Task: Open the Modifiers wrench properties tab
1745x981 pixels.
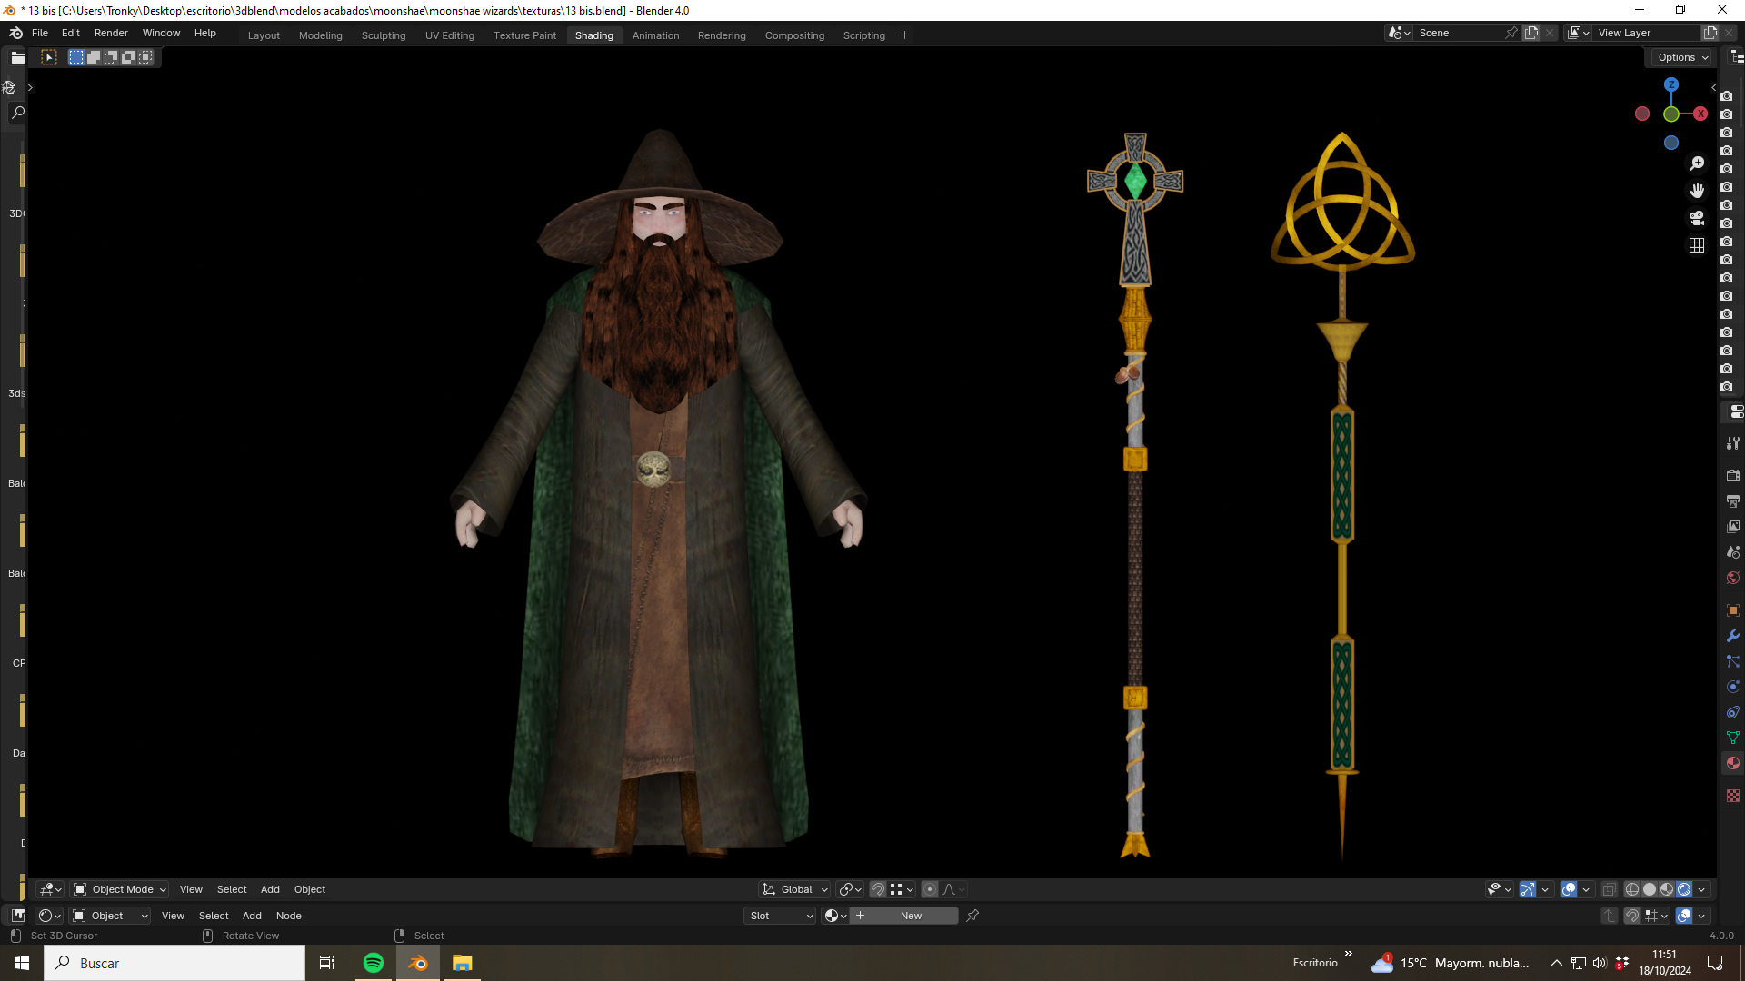Action: (x=1733, y=636)
